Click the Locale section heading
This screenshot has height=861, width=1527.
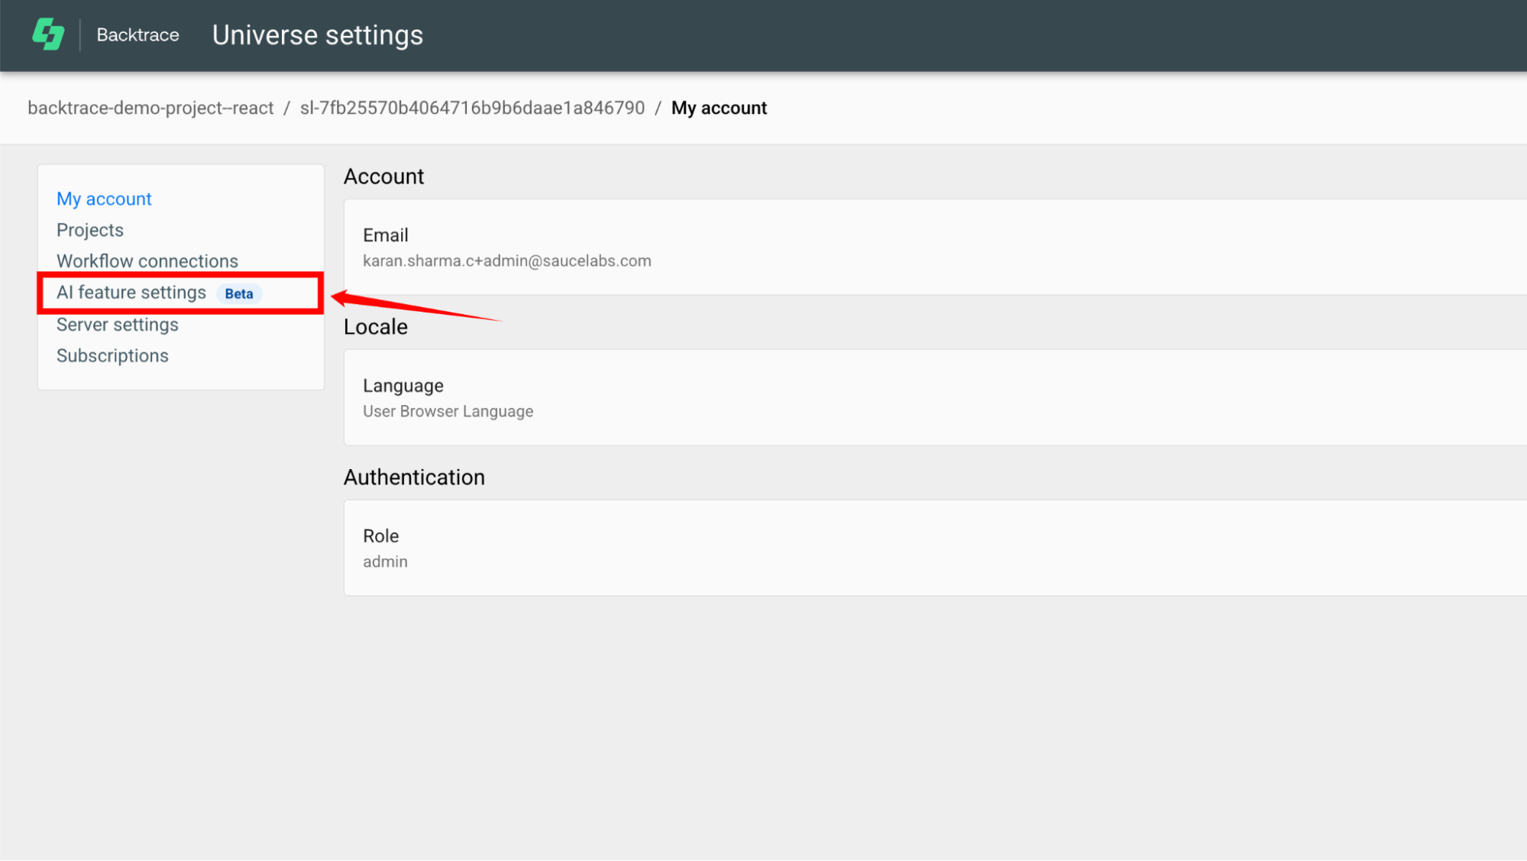pyautogui.click(x=376, y=327)
